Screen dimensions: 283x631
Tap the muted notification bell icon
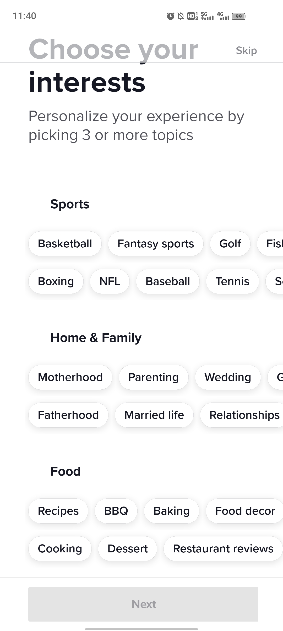181,16
